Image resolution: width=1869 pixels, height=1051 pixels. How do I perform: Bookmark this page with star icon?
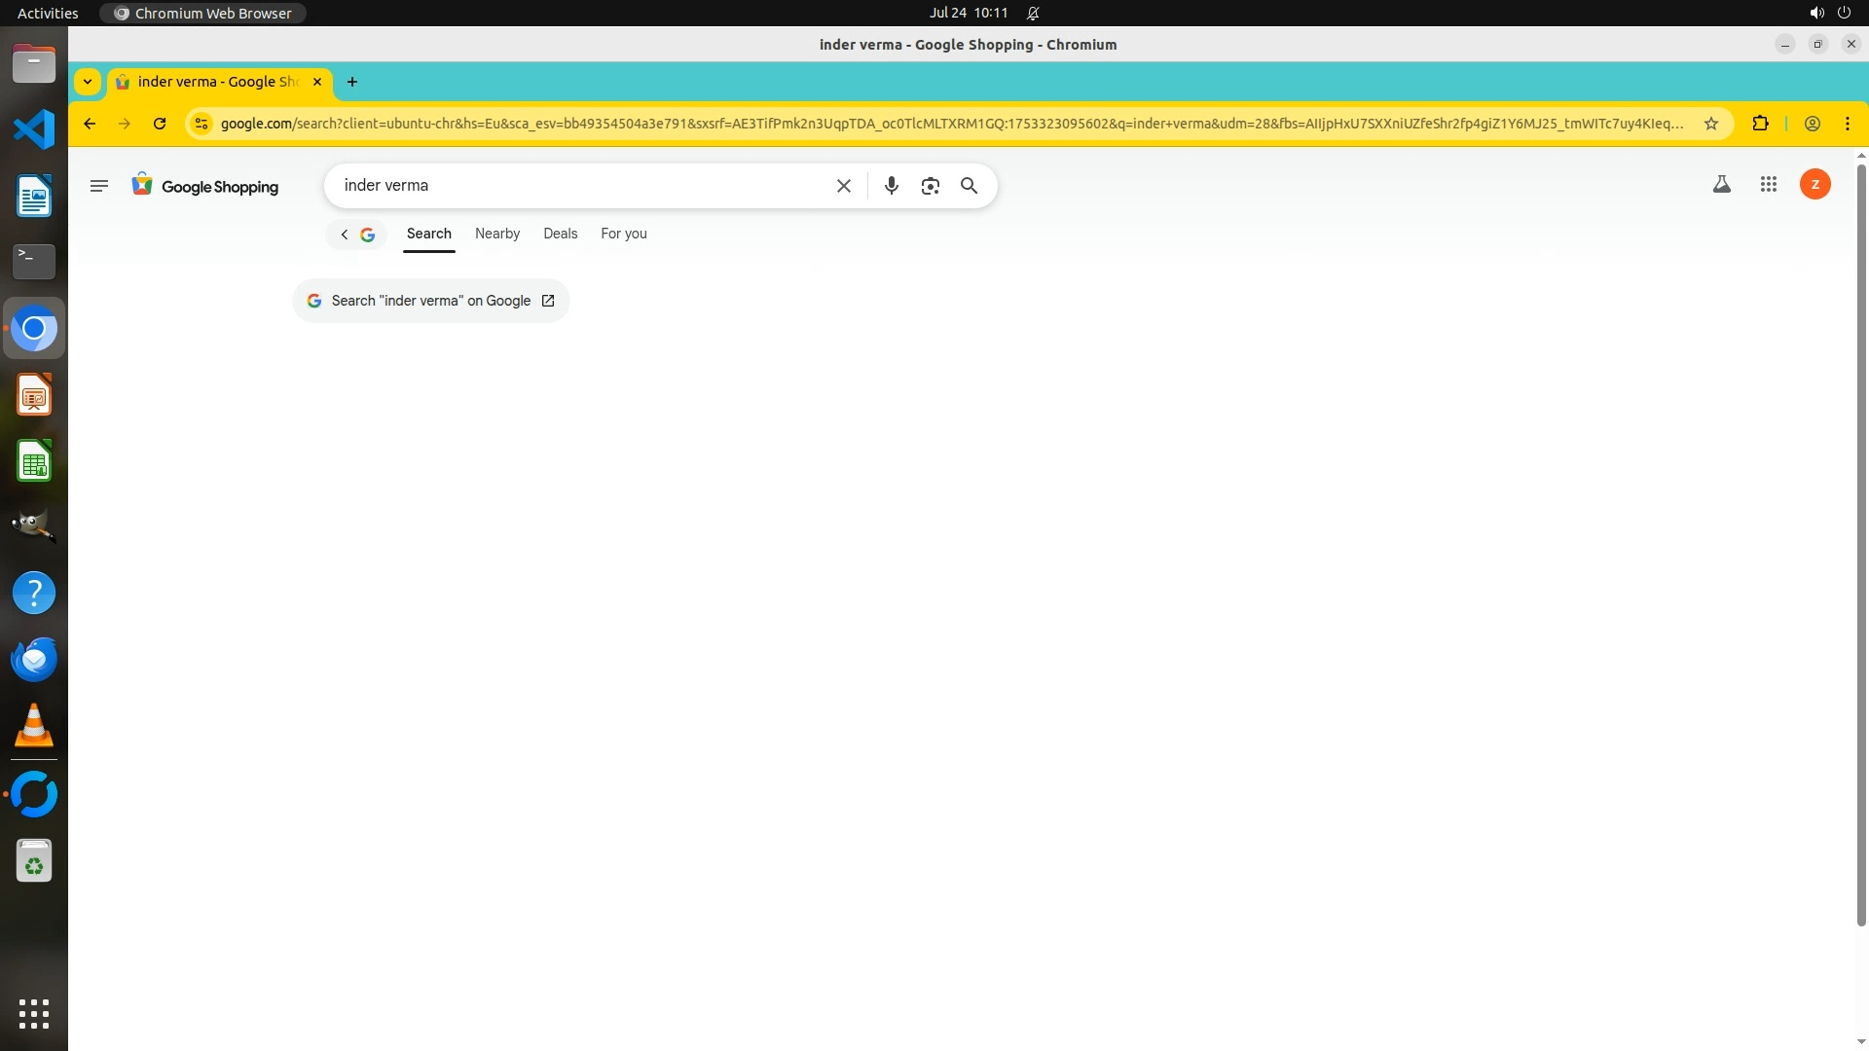click(x=1711, y=124)
